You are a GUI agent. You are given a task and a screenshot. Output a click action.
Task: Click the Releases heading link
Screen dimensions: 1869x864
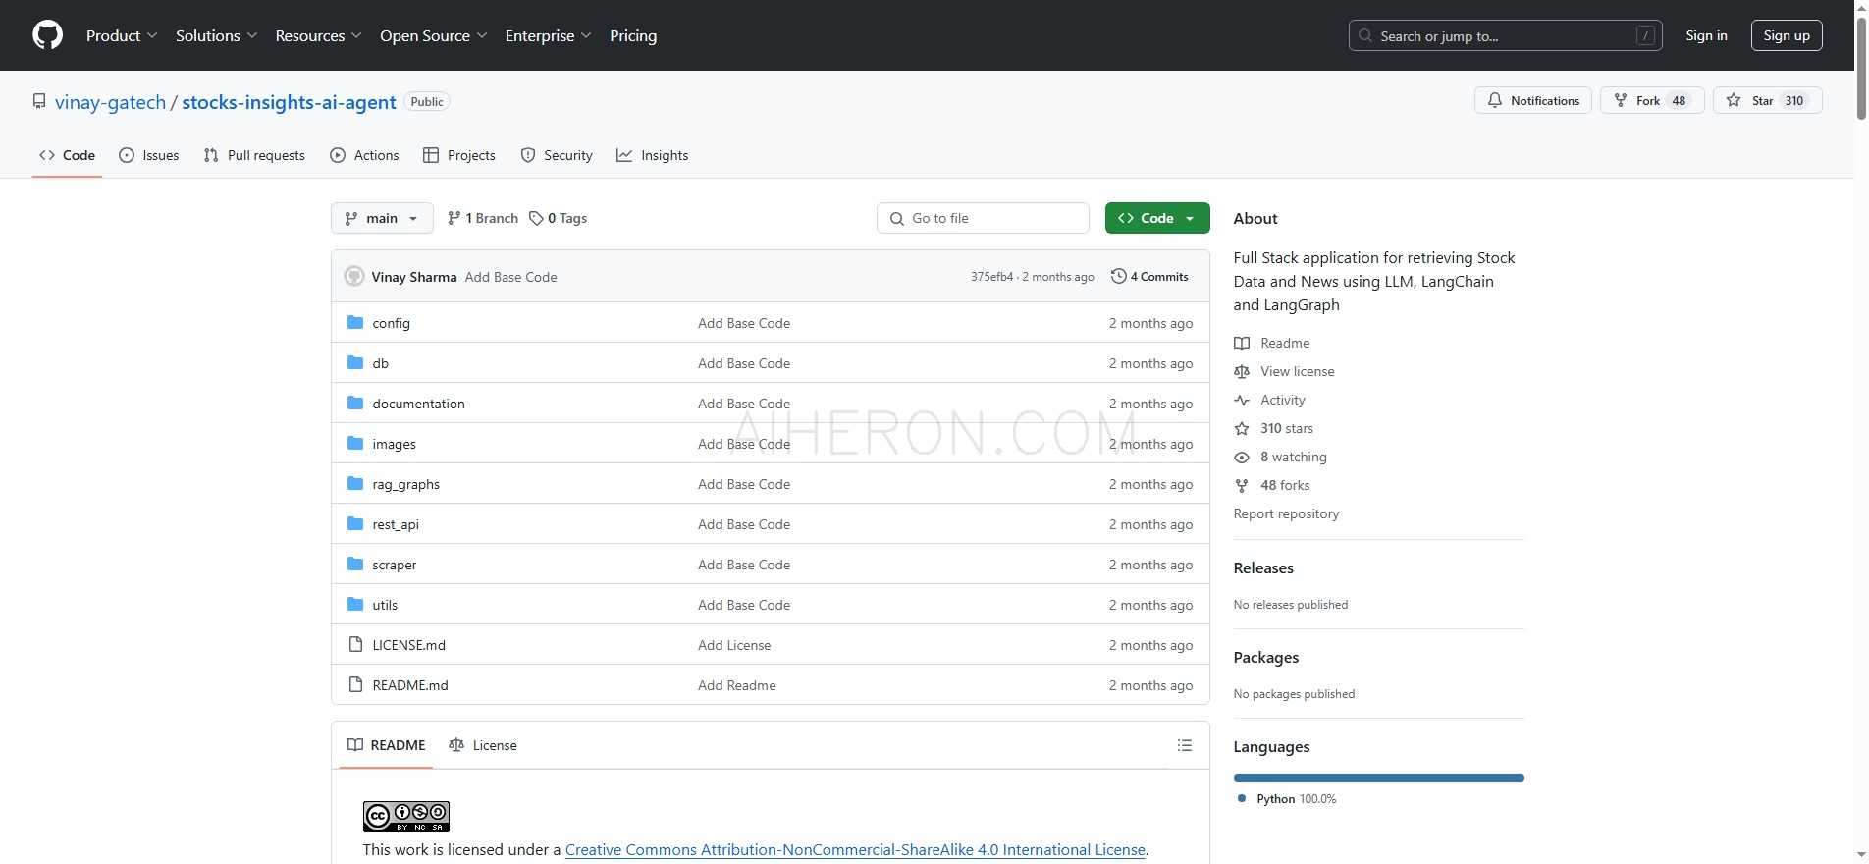[1263, 567]
